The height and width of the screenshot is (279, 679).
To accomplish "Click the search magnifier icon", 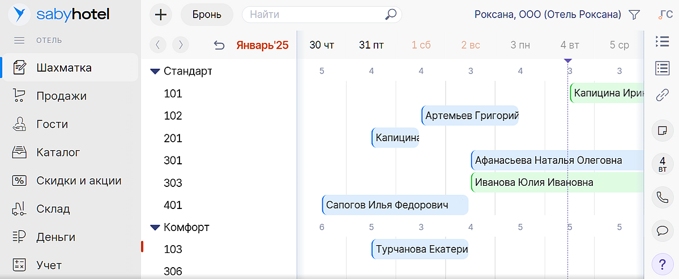I will coord(390,15).
